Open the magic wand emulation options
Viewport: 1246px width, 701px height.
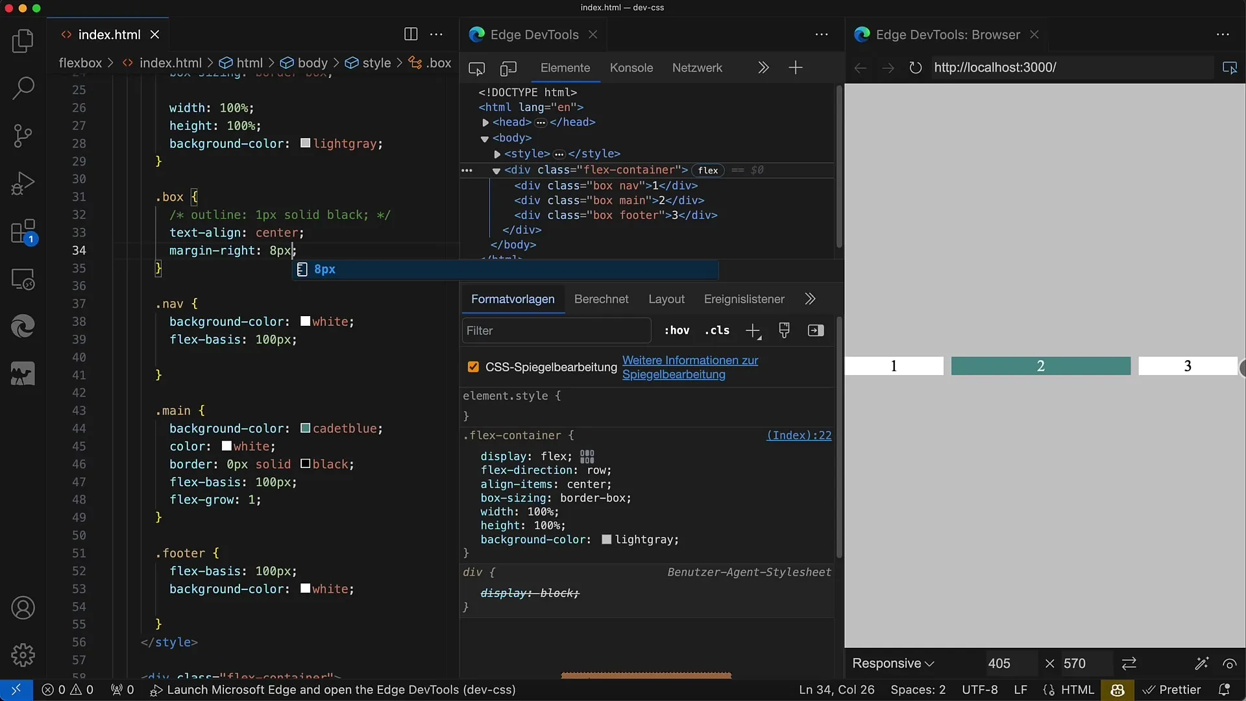click(1201, 663)
